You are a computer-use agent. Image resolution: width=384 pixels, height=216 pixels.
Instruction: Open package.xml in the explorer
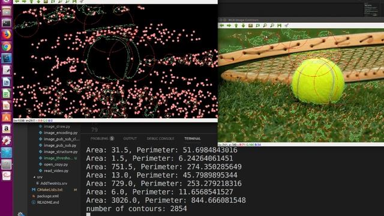[48, 196]
